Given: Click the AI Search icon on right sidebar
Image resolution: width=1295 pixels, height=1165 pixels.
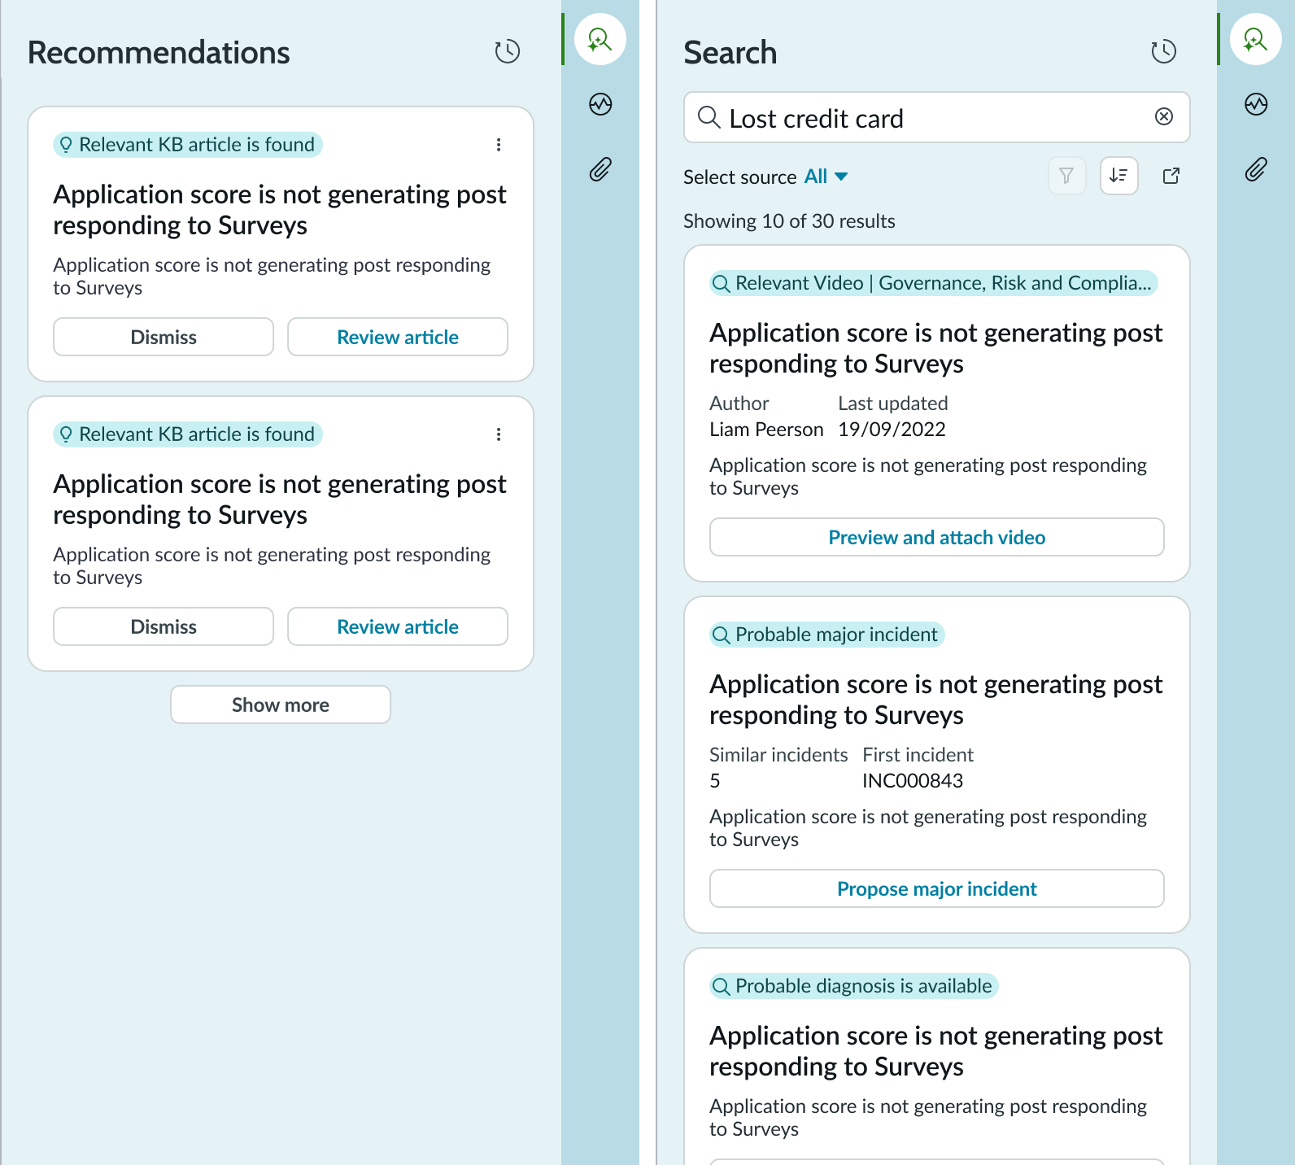Looking at the screenshot, I should coord(1256,38).
